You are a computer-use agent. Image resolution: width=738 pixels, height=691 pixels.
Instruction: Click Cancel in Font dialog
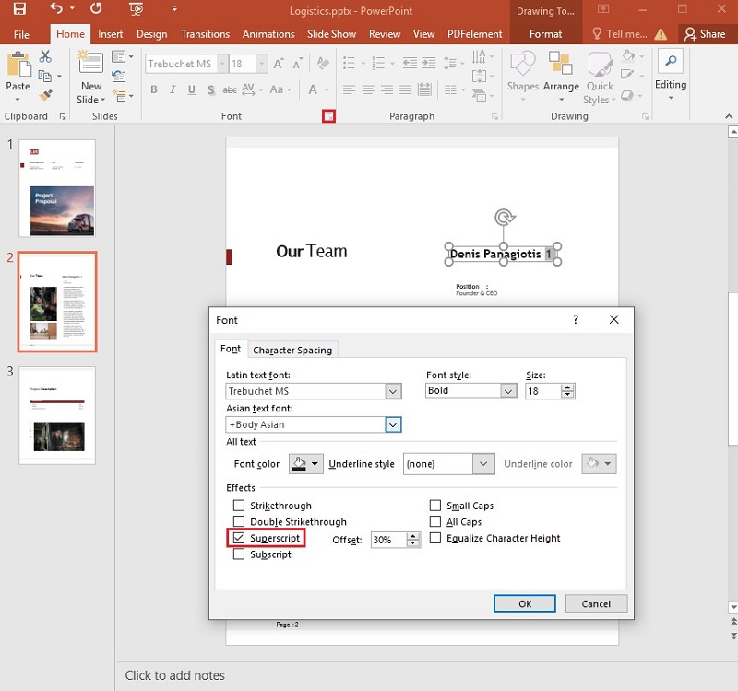(596, 603)
